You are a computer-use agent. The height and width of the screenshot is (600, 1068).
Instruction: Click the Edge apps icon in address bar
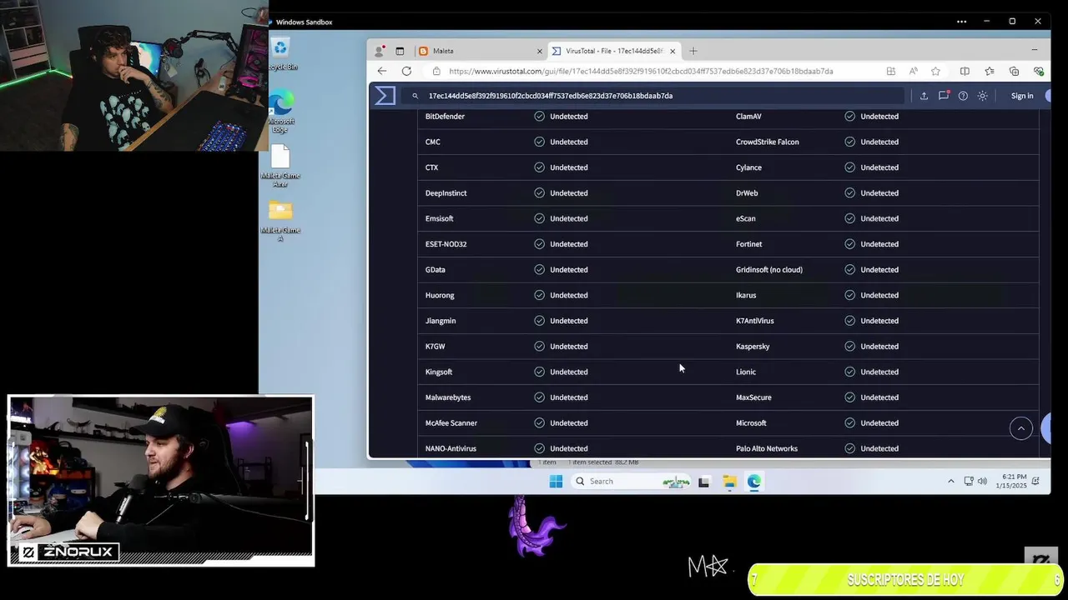coord(891,72)
